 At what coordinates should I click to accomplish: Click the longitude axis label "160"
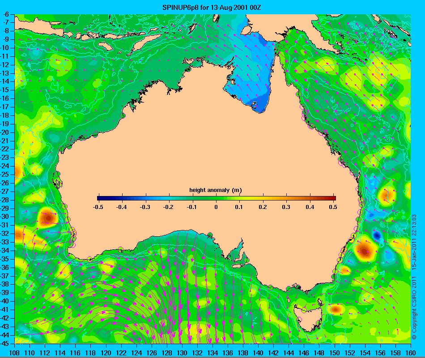(x=411, y=353)
